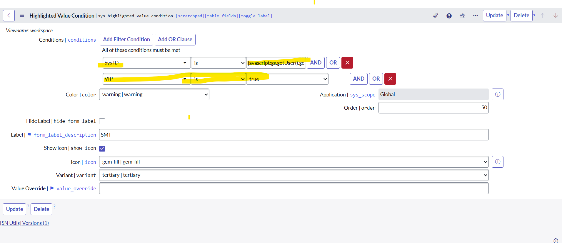Open the Color warning dropdown
Viewport: 562px width, 243px height.
154,94
